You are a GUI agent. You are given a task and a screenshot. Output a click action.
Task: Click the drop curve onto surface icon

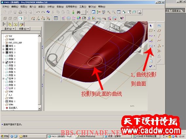coord(151,46)
